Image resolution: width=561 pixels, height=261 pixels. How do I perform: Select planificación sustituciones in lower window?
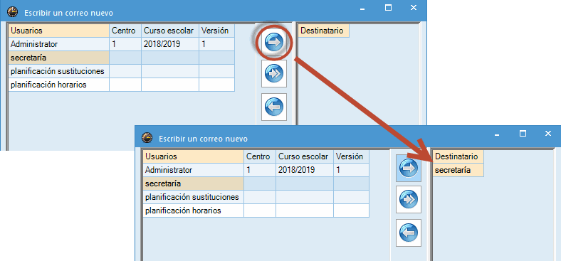256,197
